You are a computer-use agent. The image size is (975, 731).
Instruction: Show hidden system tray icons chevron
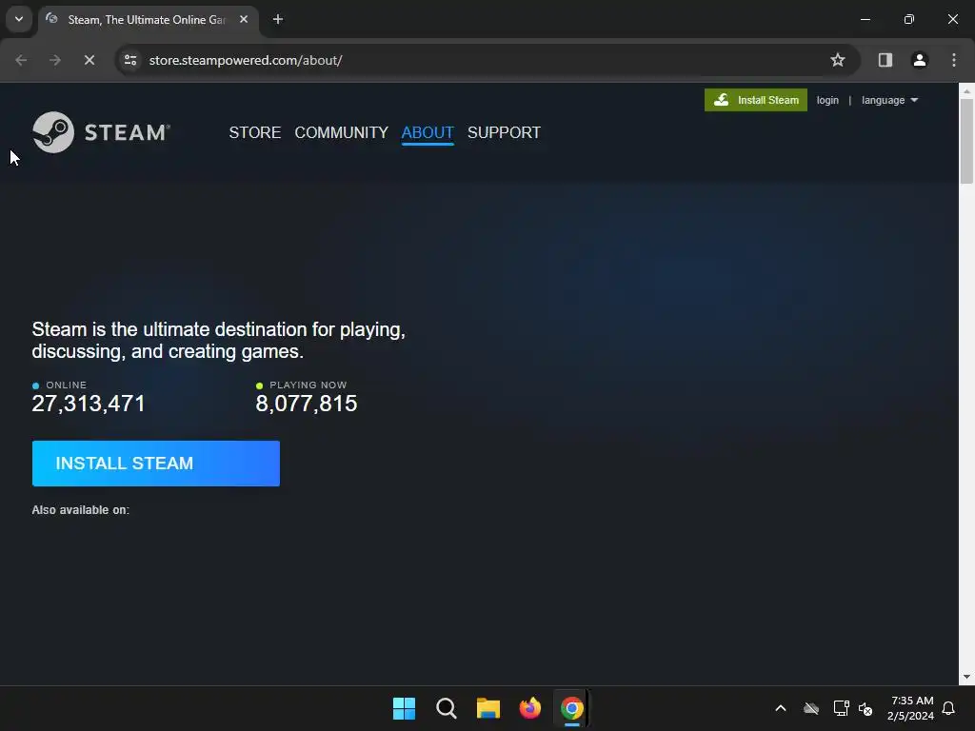tap(781, 708)
